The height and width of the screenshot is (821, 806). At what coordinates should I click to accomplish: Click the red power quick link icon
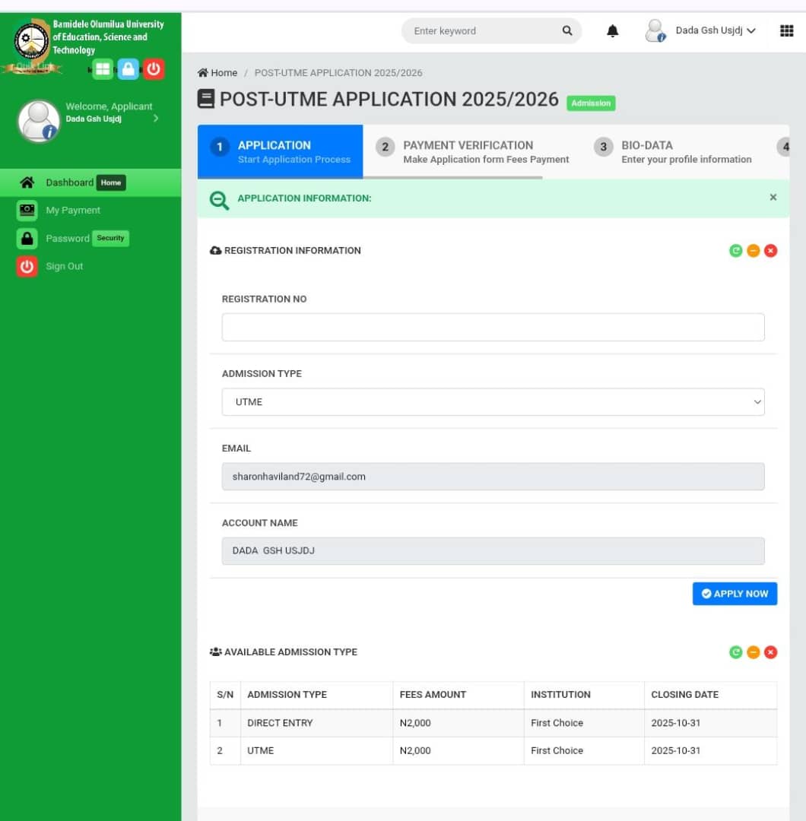tap(154, 68)
